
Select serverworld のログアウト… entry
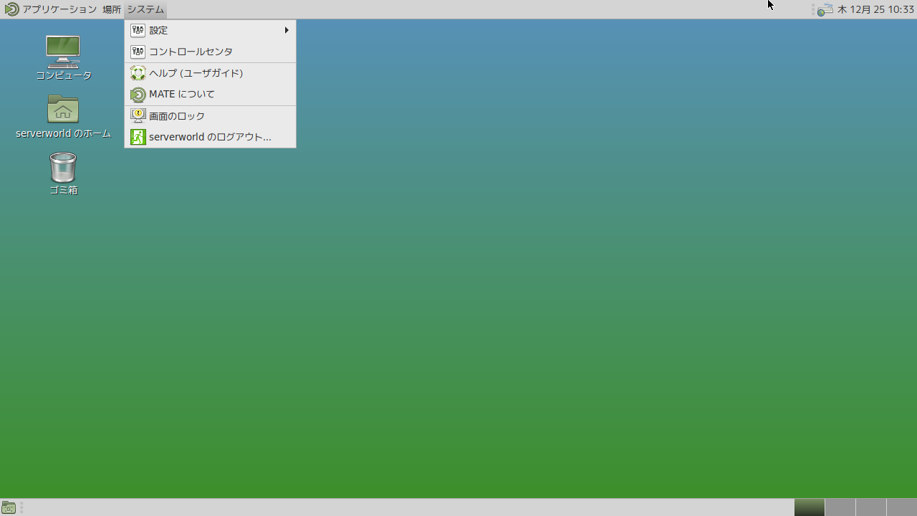tap(210, 137)
